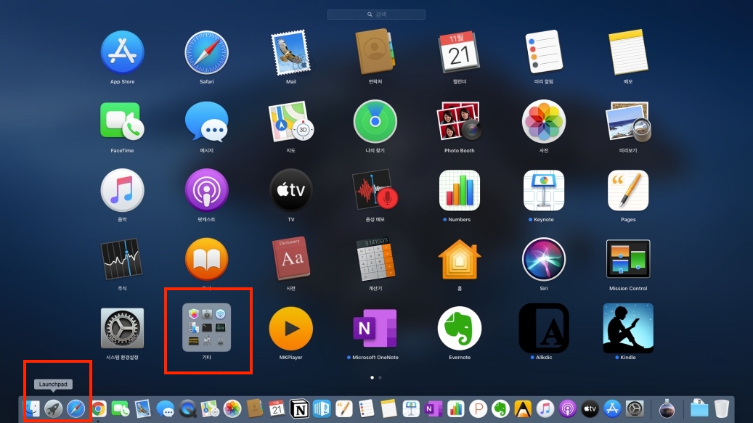This screenshot has width=753, height=423.
Task: Open Apple TV from the Dock
Action: coord(590,408)
